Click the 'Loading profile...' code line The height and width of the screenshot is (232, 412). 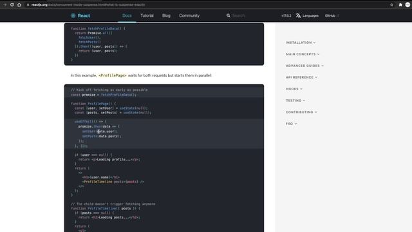click(109, 159)
